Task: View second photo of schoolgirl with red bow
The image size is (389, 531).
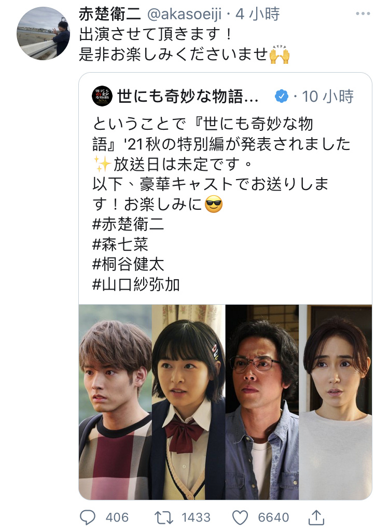Action: coord(189,402)
